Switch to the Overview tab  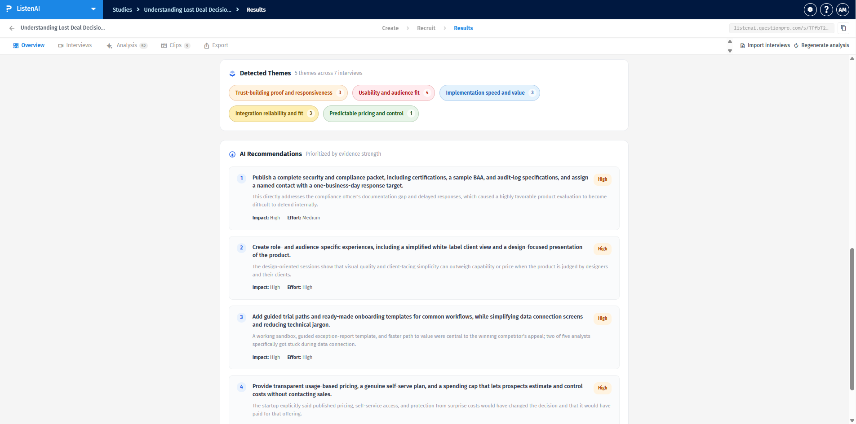point(29,45)
